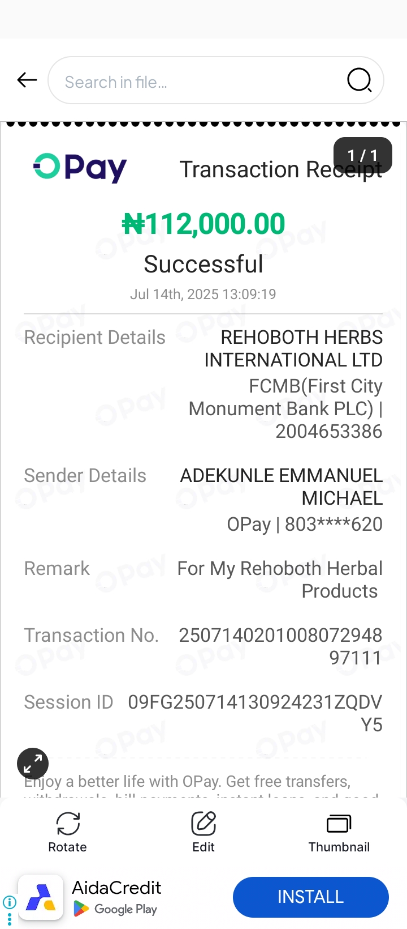The image size is (407, 929).
Task: Click the OPay logo on receipt
Action: (x=80, y=168)
